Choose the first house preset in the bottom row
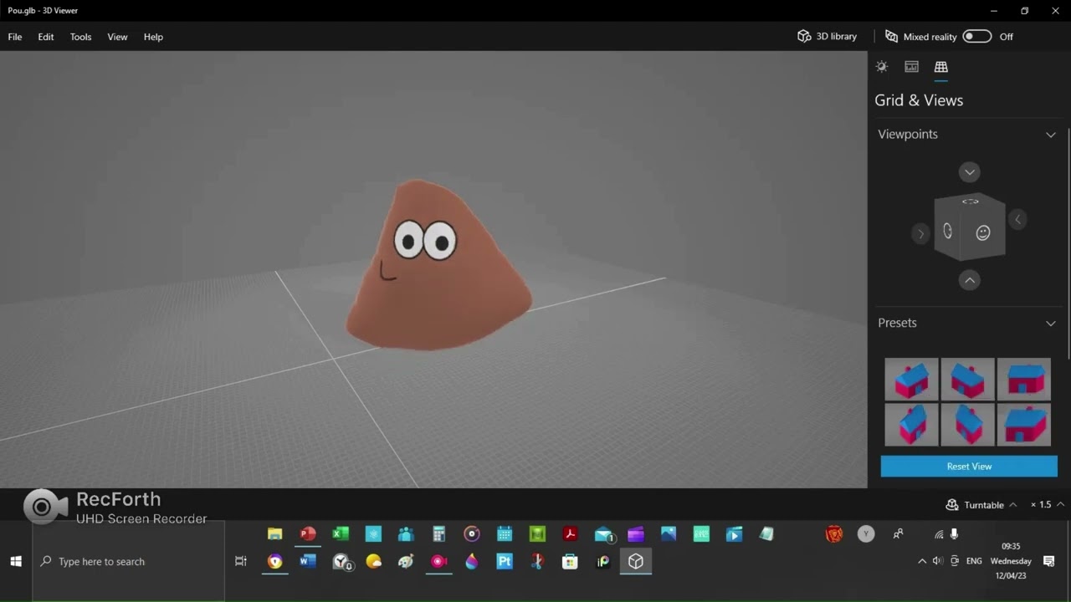 (911, 425)
